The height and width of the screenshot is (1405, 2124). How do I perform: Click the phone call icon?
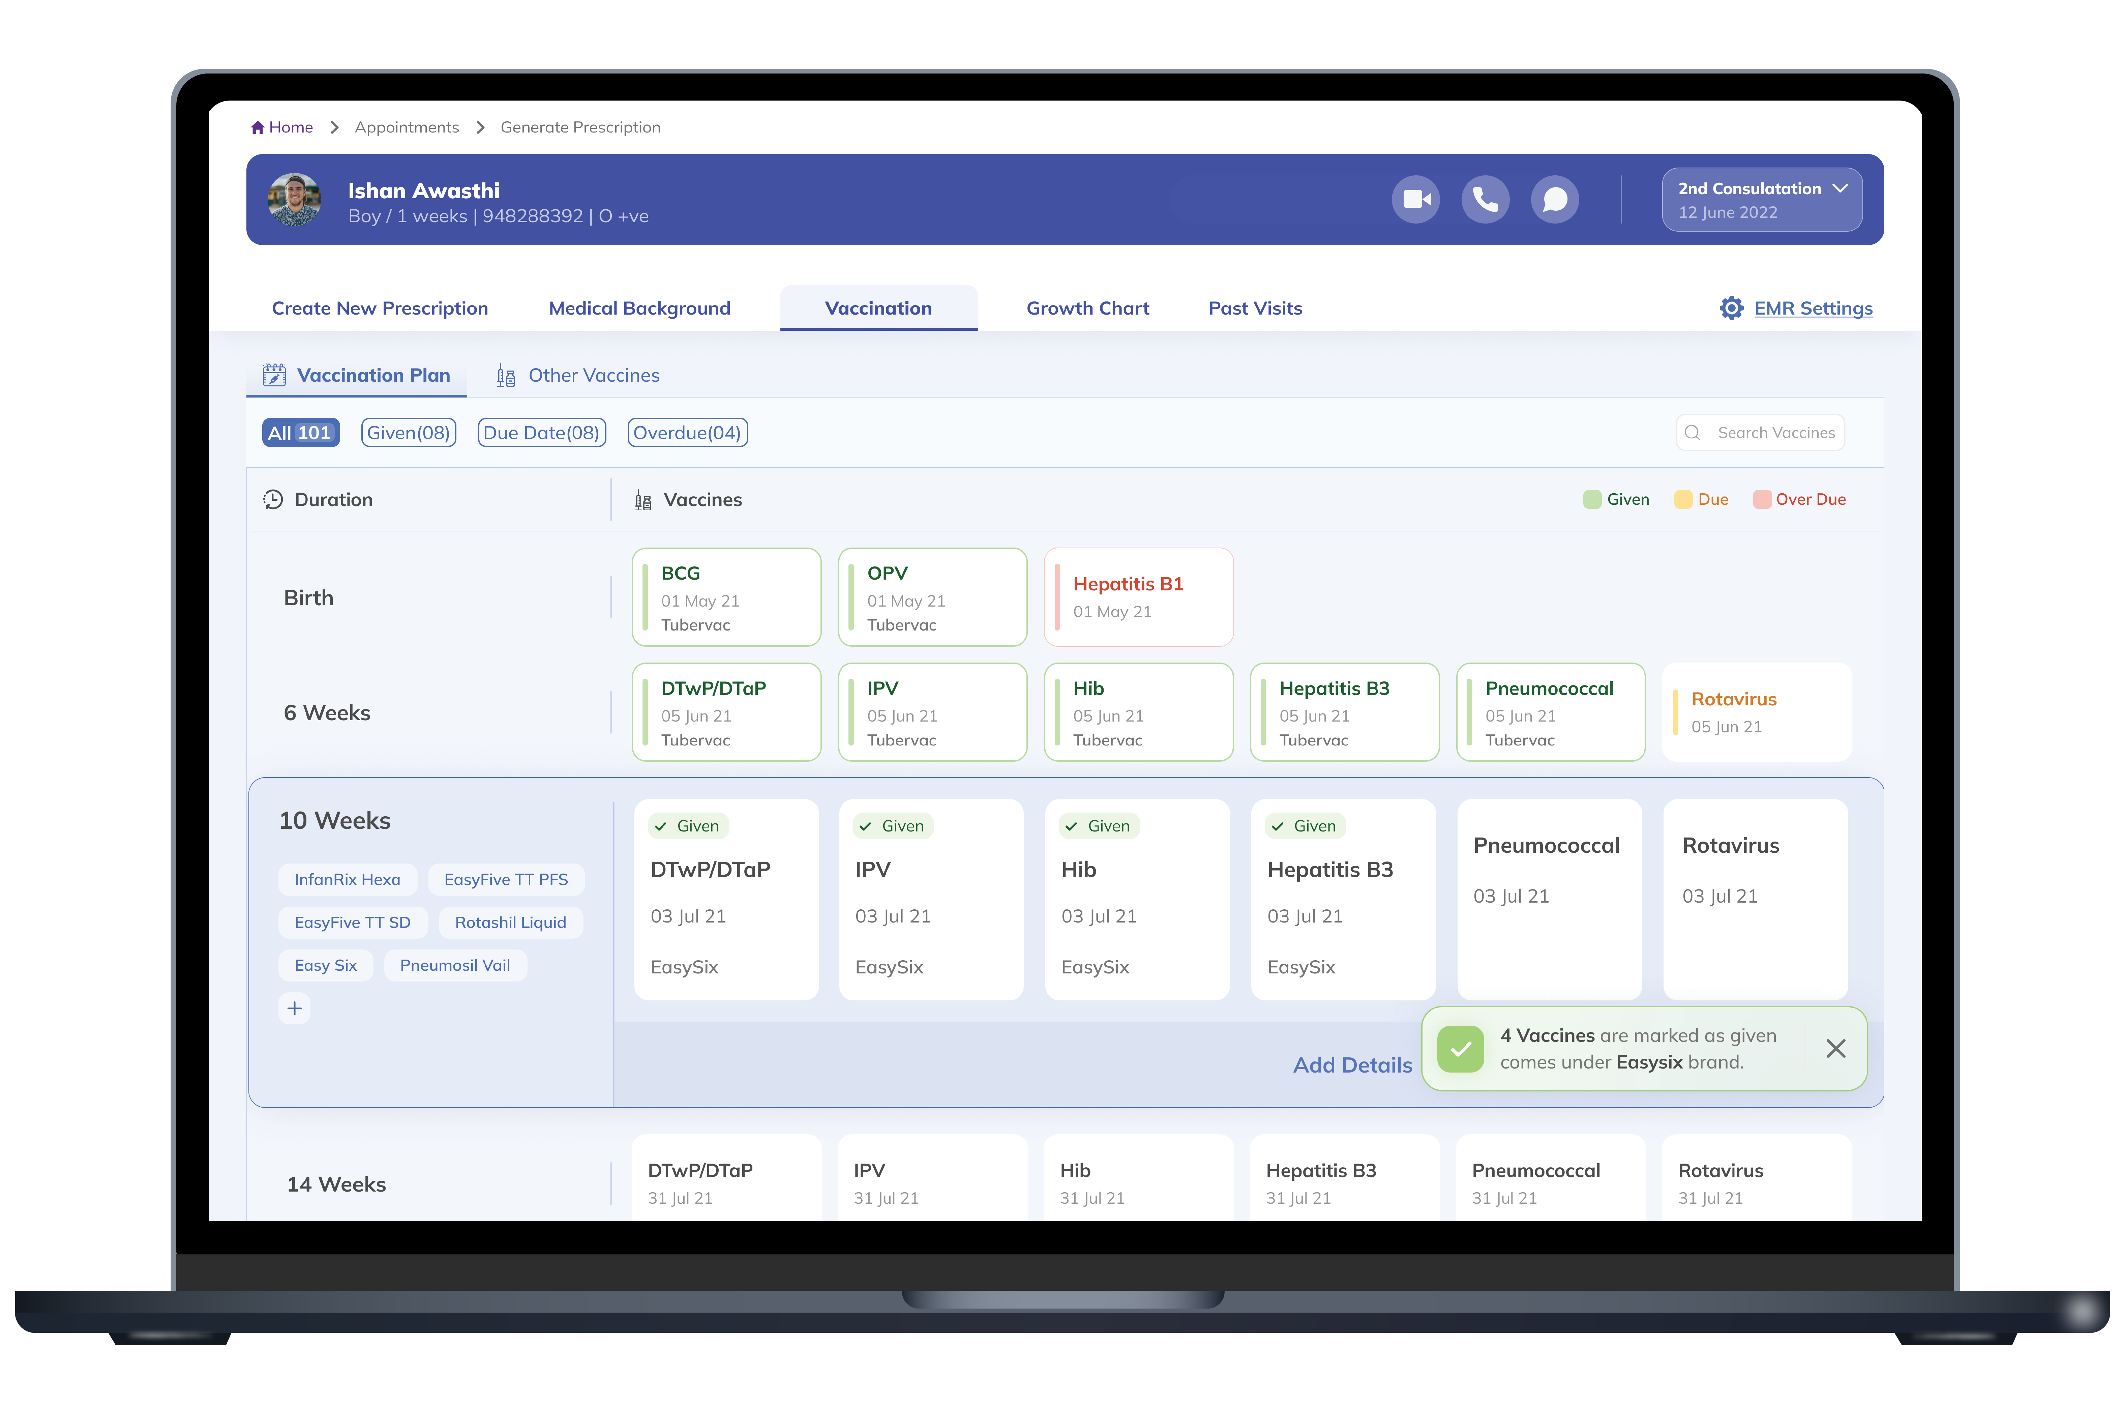pyautogui.click(x=1485, y=199)
